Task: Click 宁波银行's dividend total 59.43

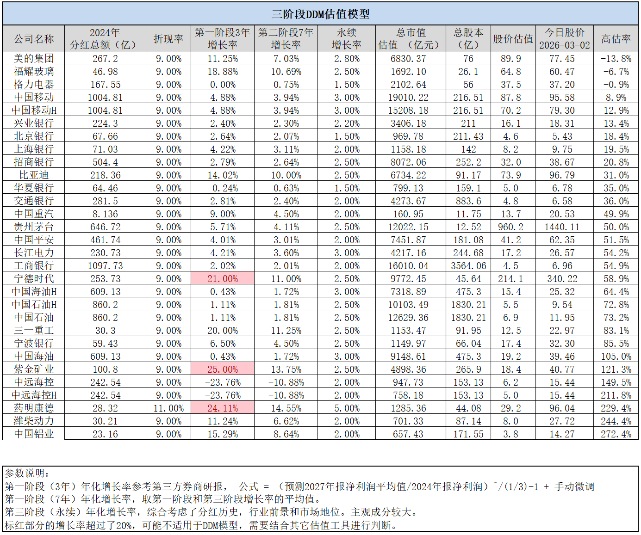Action: tap(106, 343)
